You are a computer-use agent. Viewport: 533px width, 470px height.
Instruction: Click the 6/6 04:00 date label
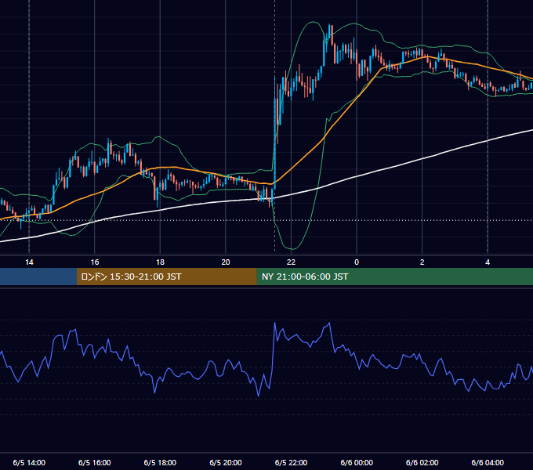[x=488, y=463]
